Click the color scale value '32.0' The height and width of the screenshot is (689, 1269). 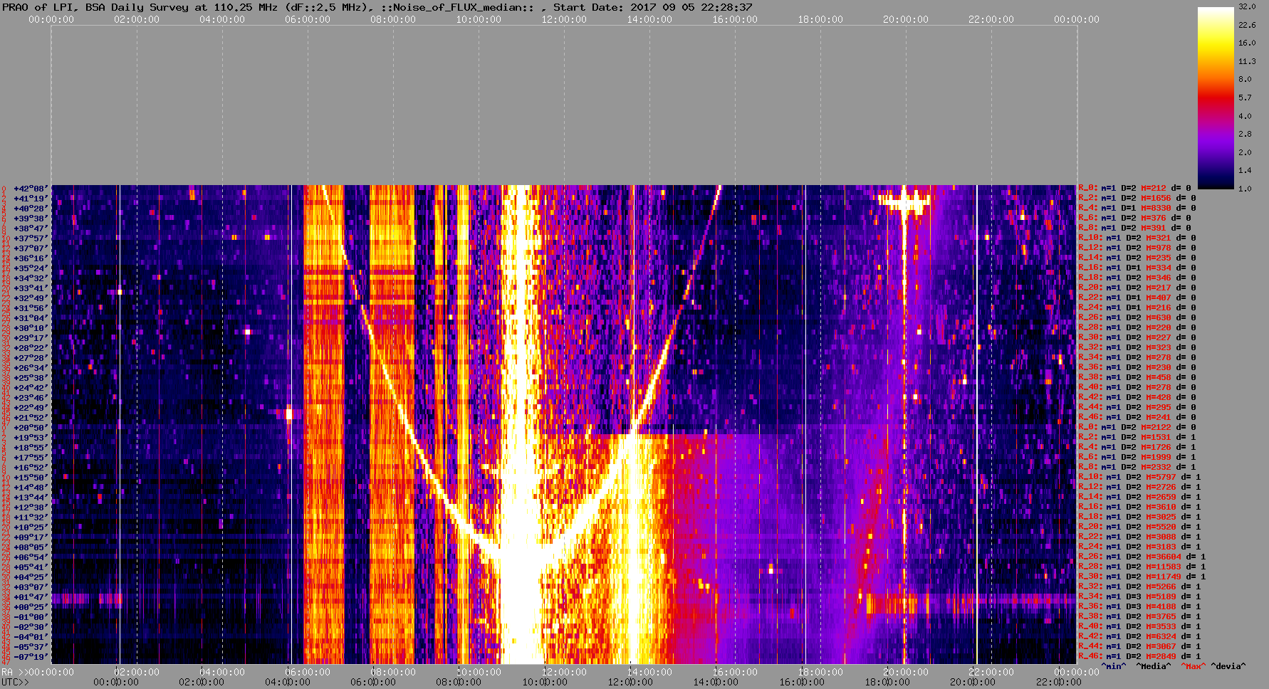(1247, 6)
